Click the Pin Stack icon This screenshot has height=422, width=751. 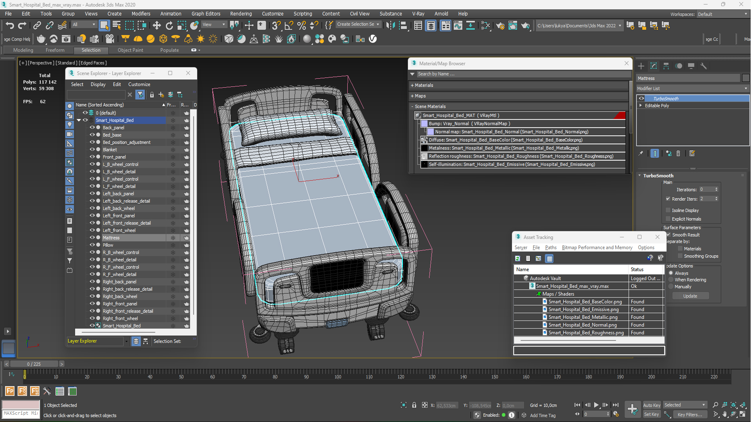coord(641,154)
